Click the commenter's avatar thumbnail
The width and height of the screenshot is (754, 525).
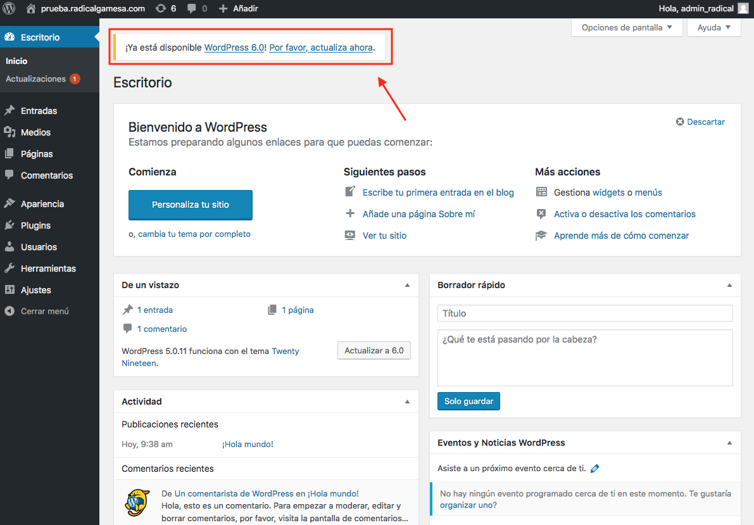[137, 503]
